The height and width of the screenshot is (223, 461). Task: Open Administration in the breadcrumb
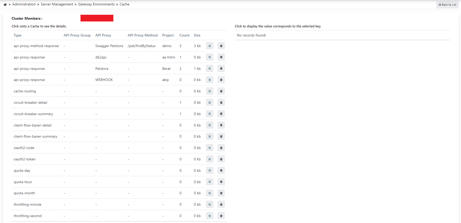tap(24, 4)
